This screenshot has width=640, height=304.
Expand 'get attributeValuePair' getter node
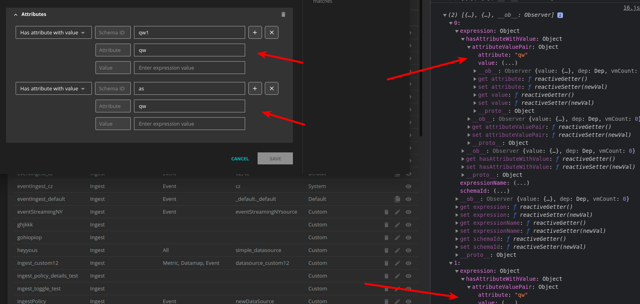point(469,127)
